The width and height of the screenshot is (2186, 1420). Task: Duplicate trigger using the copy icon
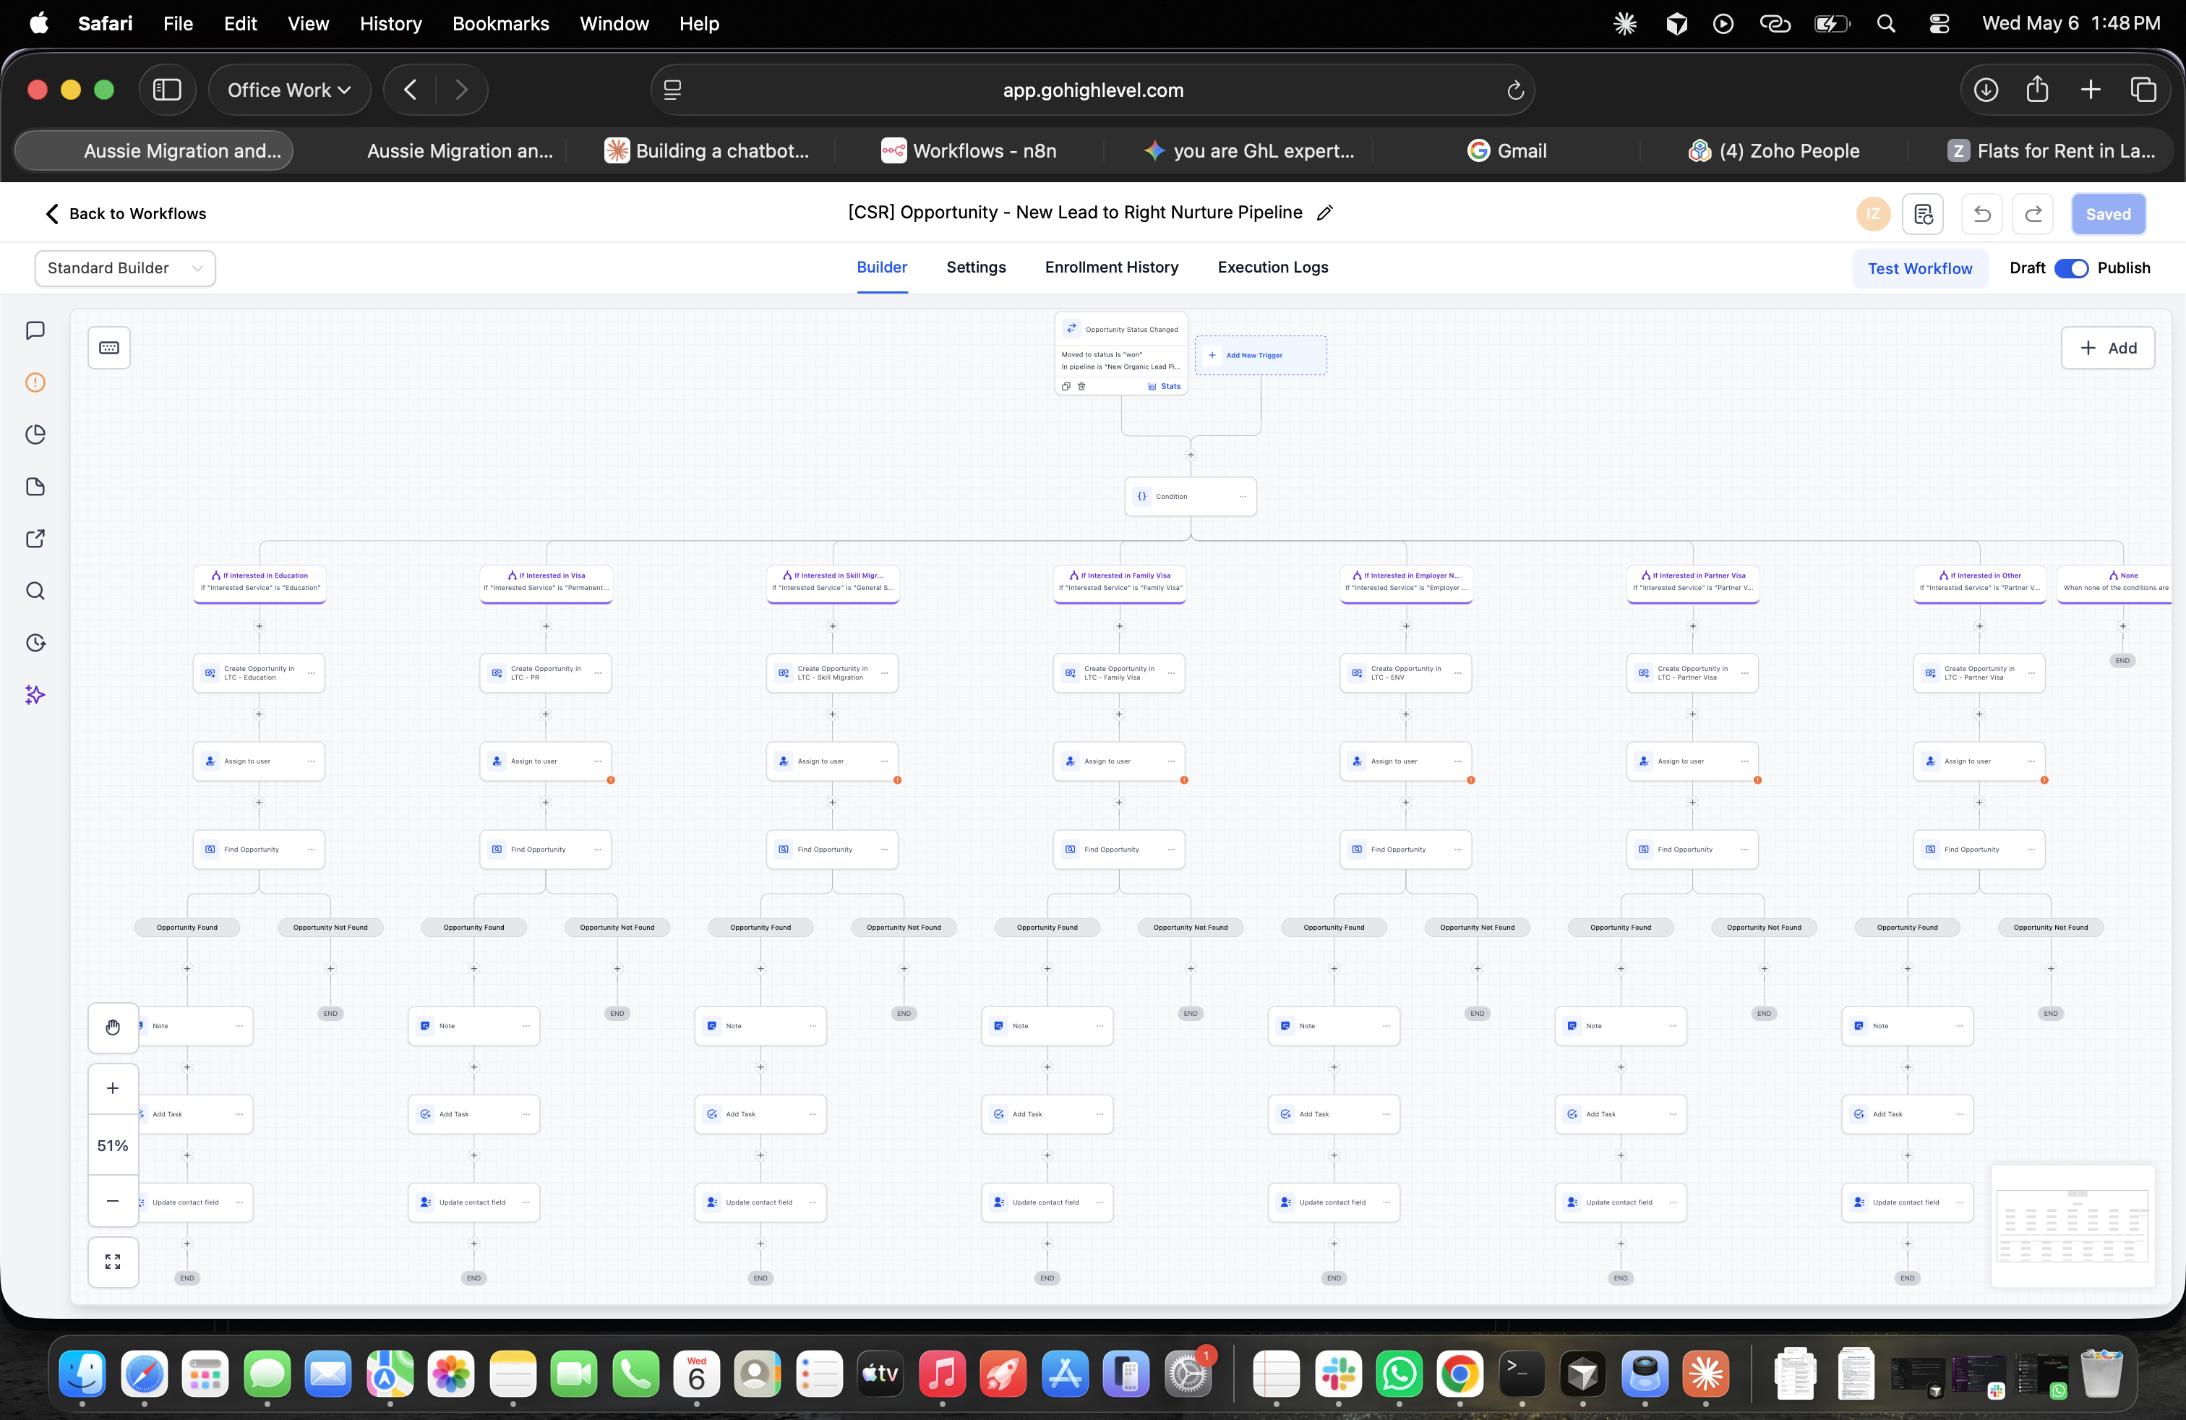click(1066, 387)
